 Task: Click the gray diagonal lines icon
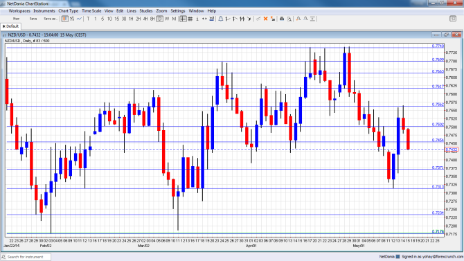(x=258, y=19)
